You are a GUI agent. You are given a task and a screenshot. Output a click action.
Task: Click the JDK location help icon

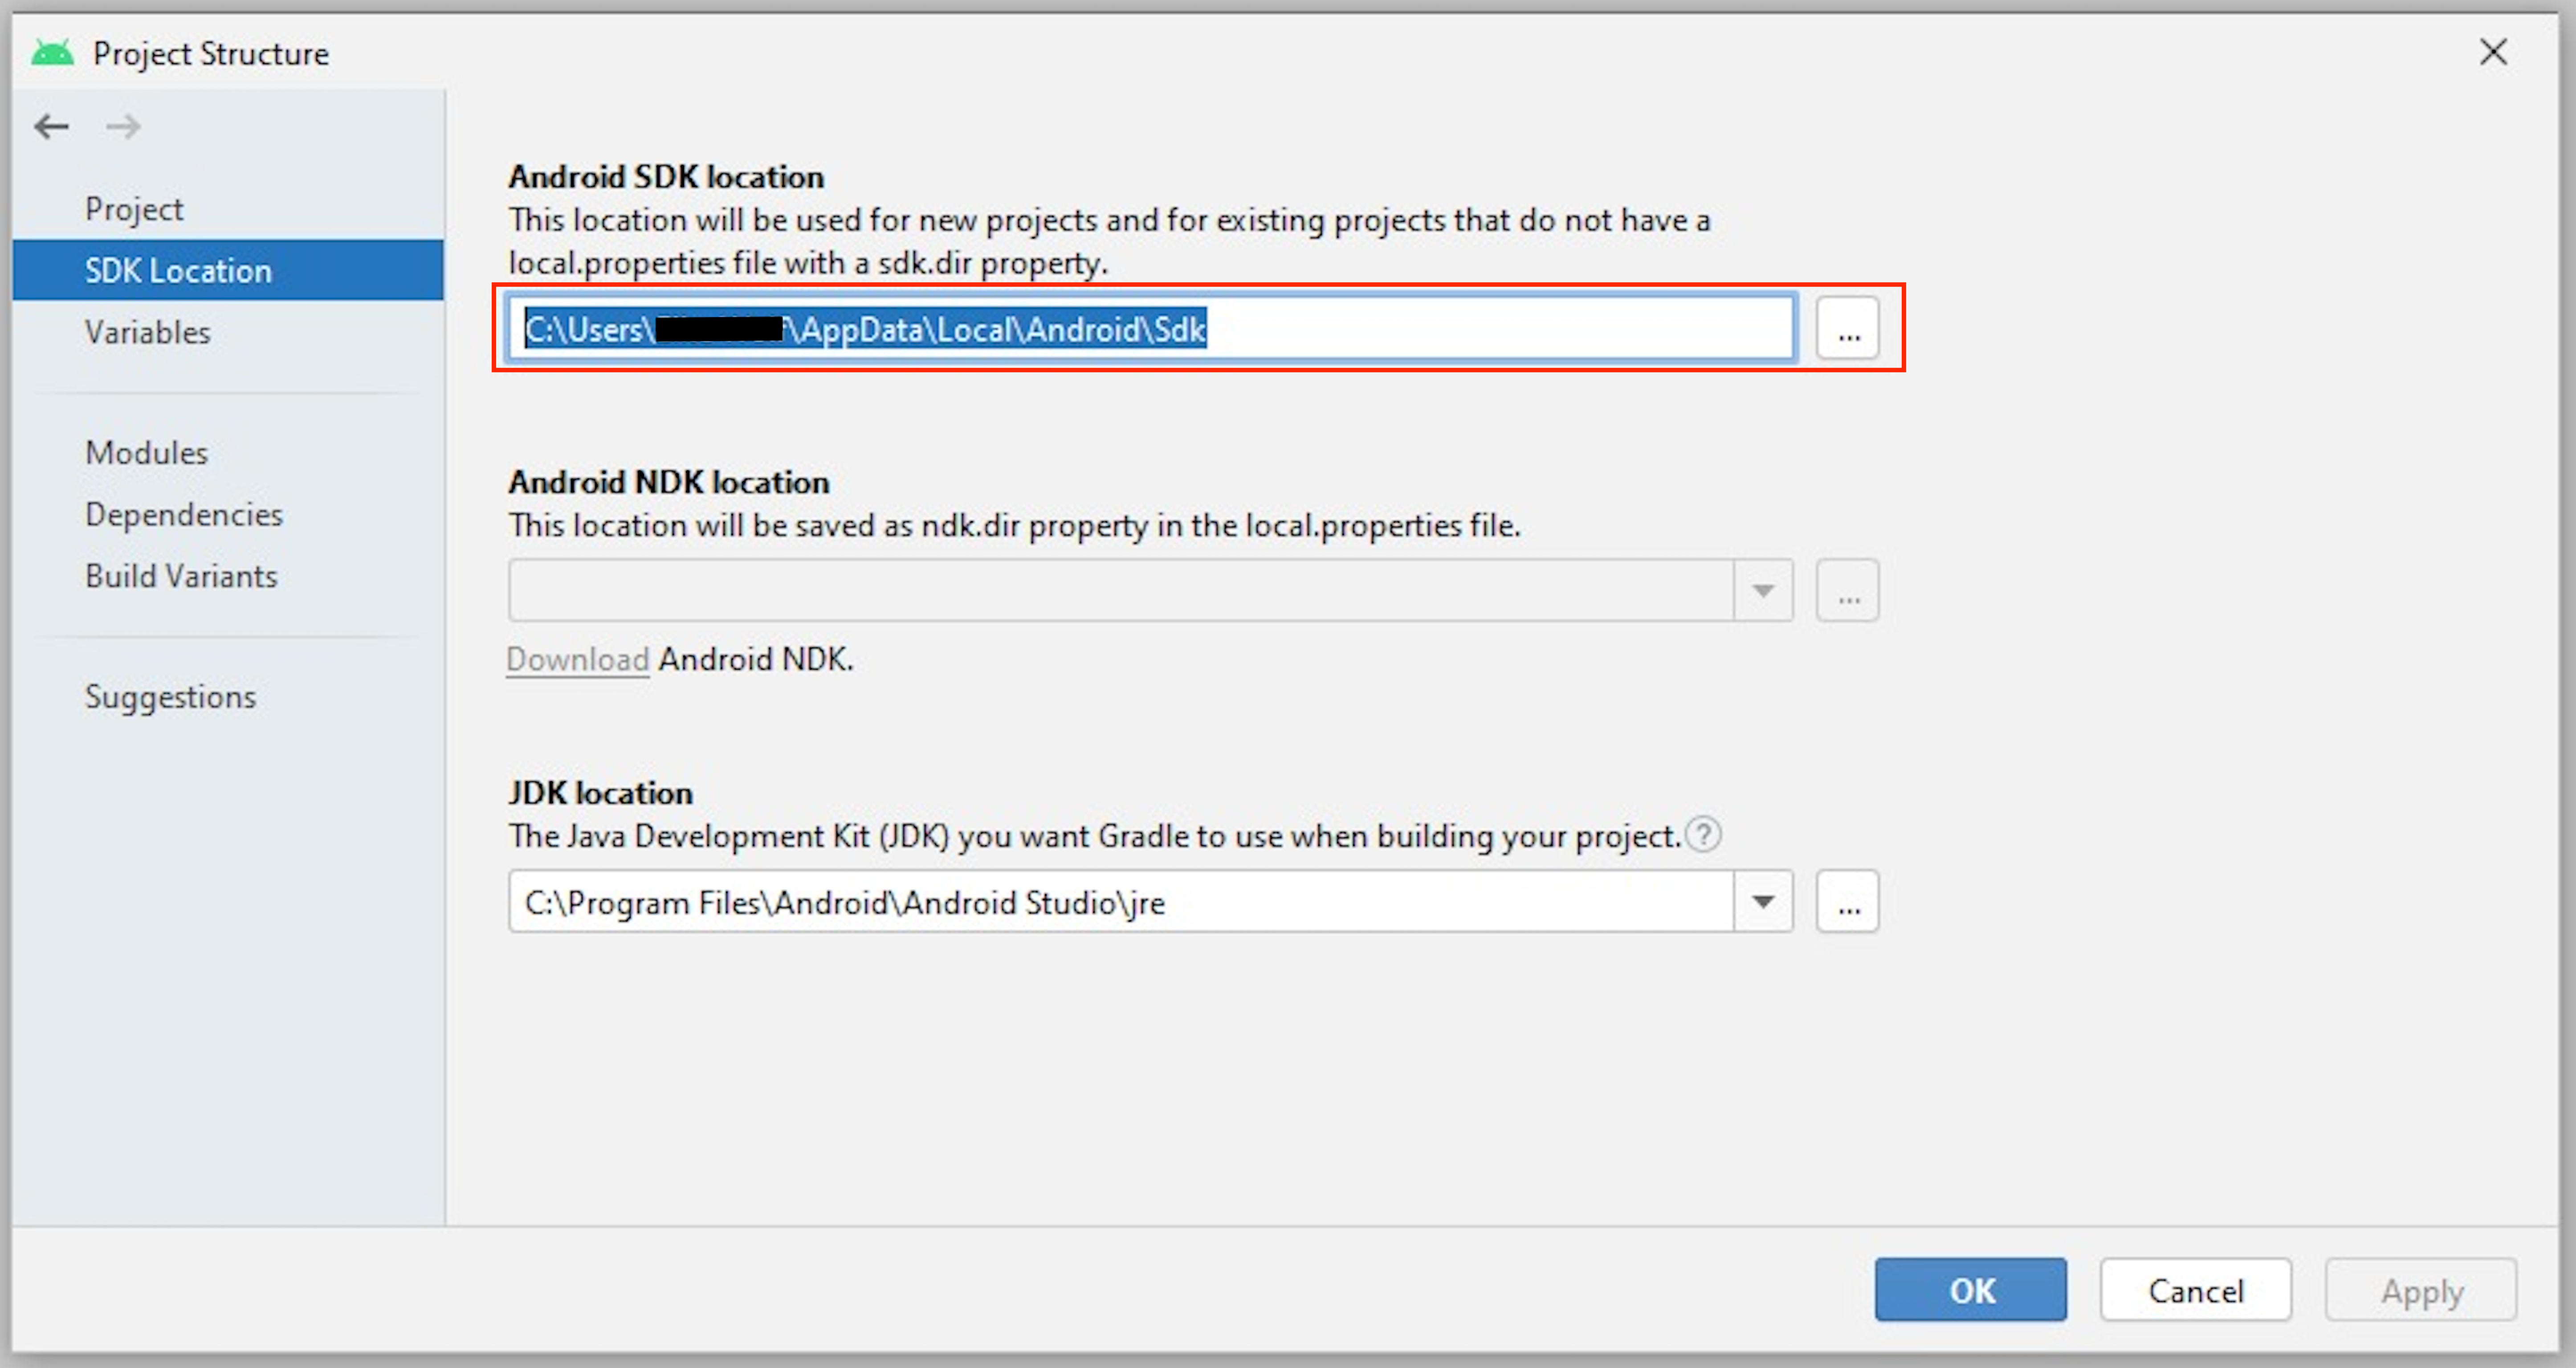click(1703, 834)
